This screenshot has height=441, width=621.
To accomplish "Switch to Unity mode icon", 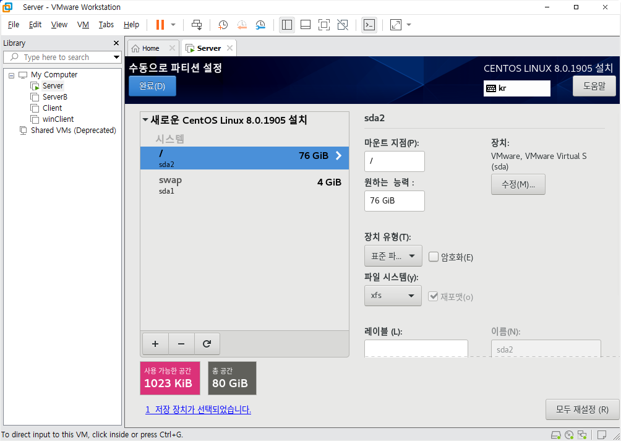I will pos(343,25).
